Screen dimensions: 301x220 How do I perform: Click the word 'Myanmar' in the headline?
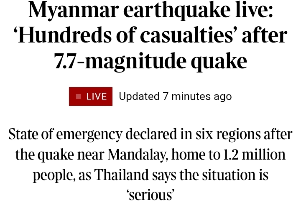(74, 10)
